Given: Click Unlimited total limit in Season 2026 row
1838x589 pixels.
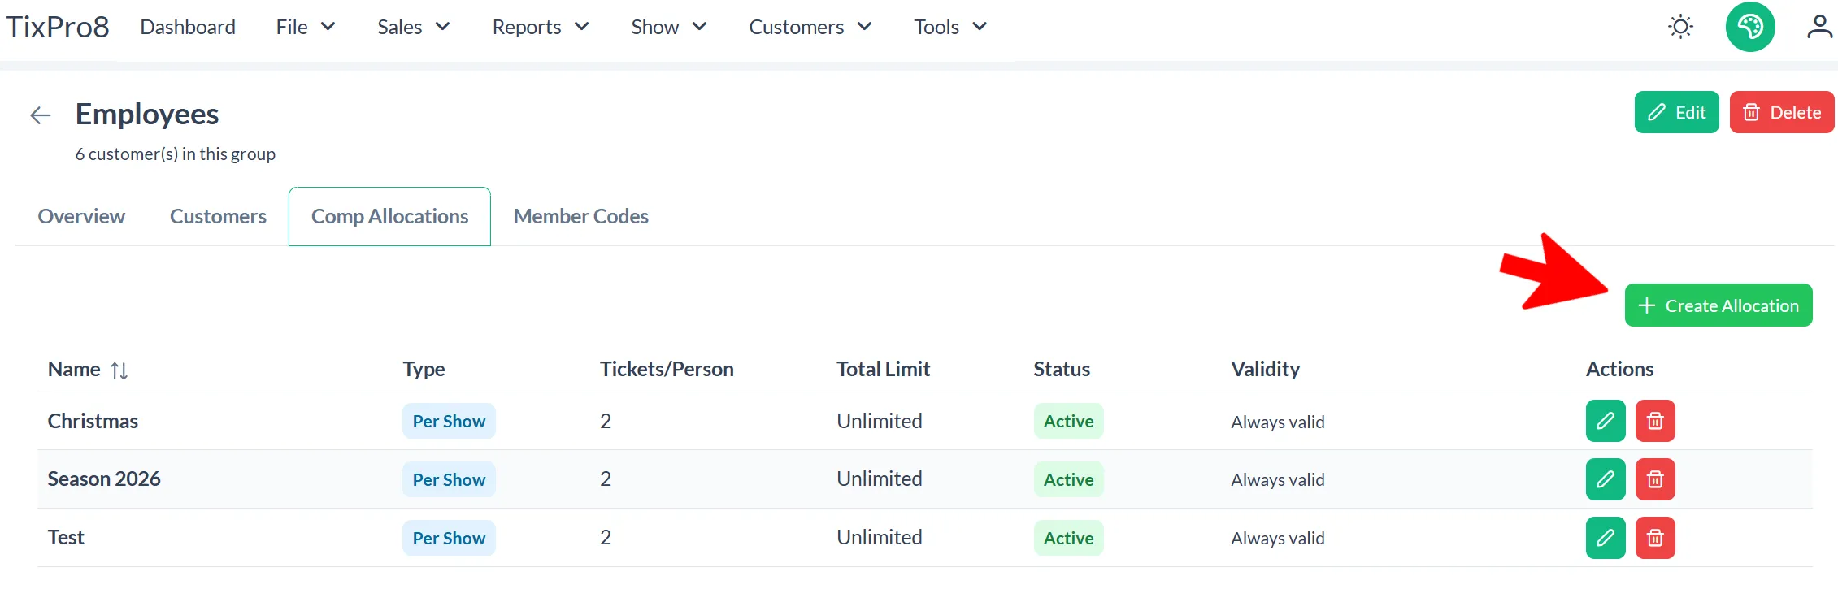Looking at the screenshot, I should click(880, 479).
